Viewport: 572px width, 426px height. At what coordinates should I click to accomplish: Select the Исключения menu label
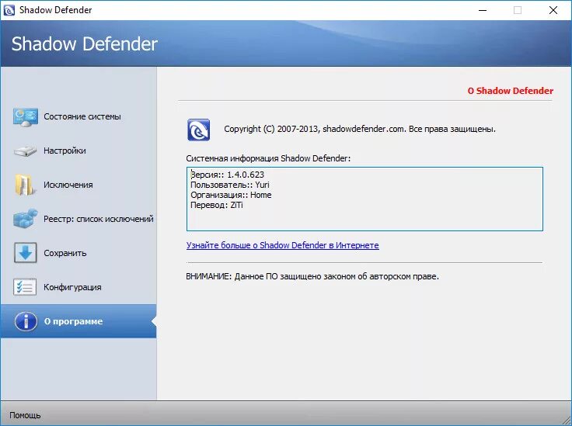68,185
